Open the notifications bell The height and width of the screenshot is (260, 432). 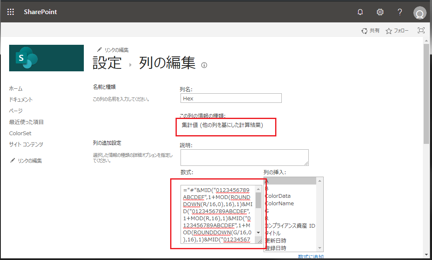click(x=360, y=12)
